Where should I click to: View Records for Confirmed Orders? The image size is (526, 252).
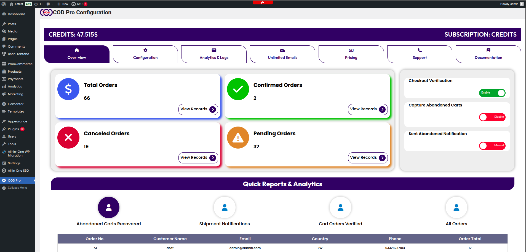pos(368,109)
